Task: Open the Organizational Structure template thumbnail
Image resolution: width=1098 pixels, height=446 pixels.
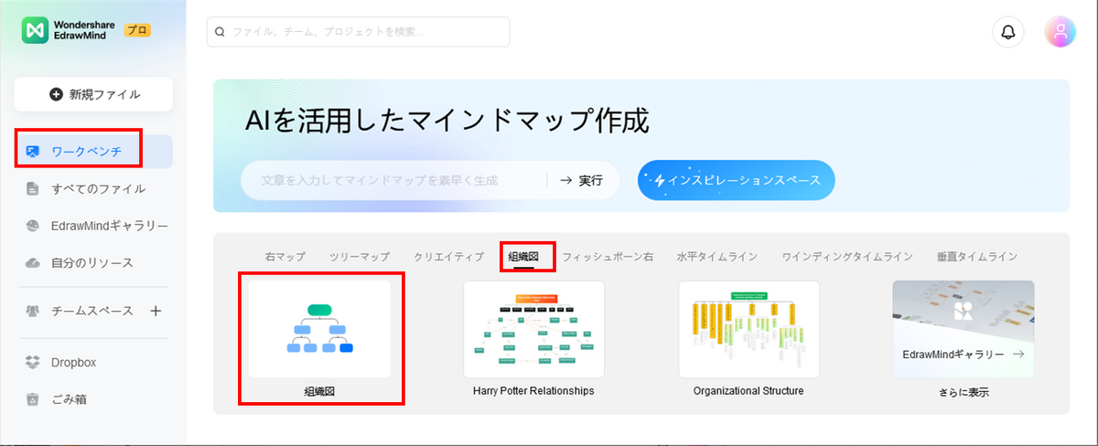Action: [x=748, y=329]
